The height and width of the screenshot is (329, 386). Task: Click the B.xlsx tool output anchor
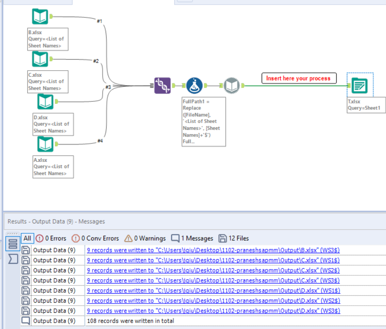coord(51,17)
